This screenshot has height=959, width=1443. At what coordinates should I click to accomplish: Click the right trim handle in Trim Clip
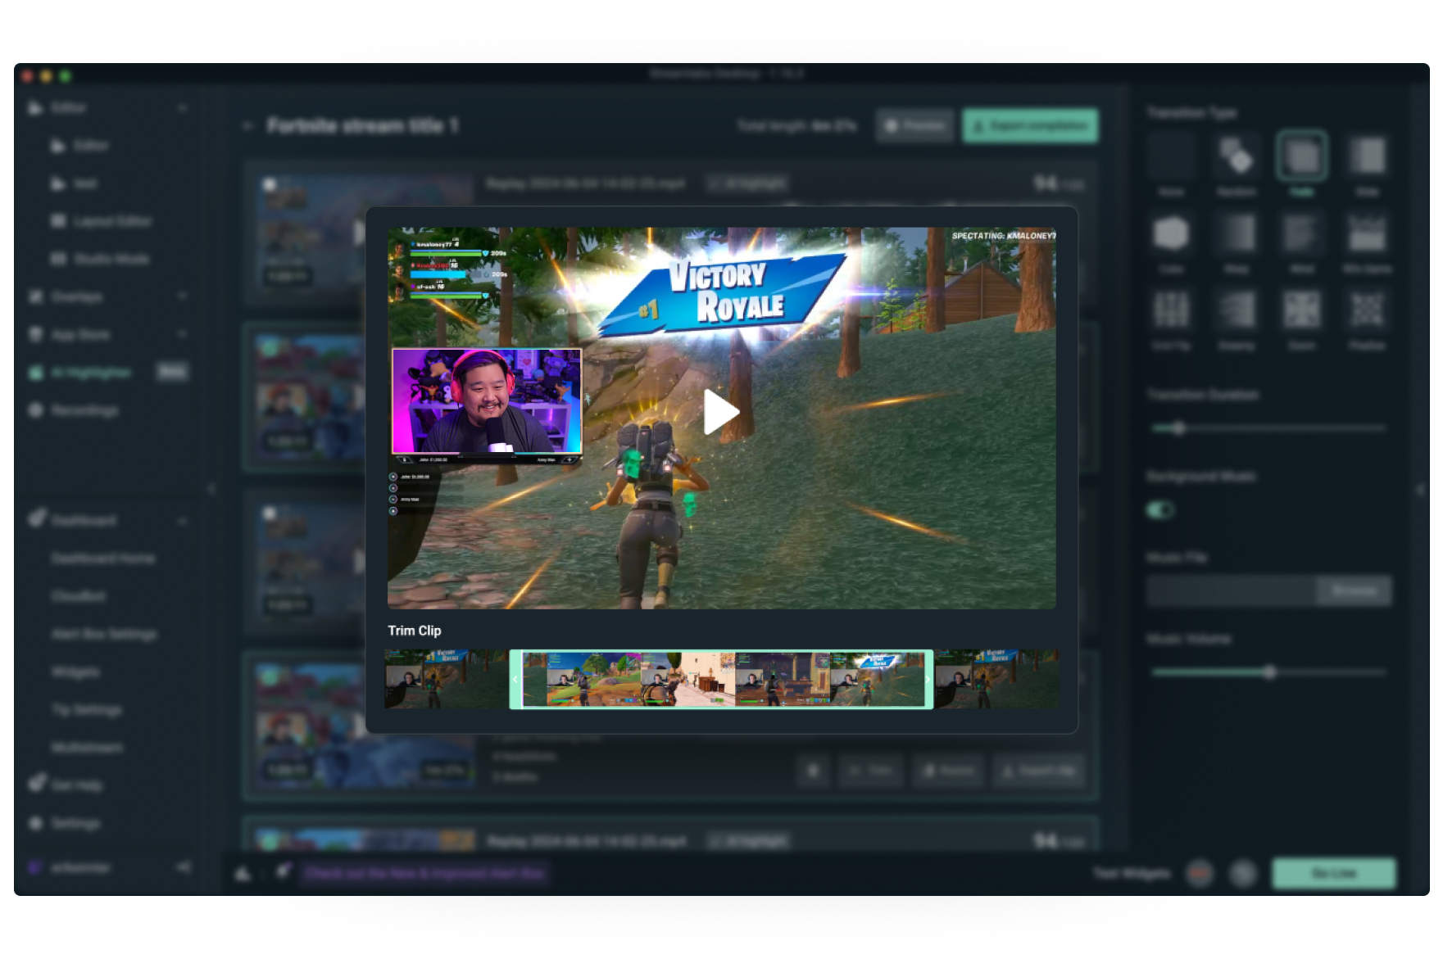pos(928,679)
